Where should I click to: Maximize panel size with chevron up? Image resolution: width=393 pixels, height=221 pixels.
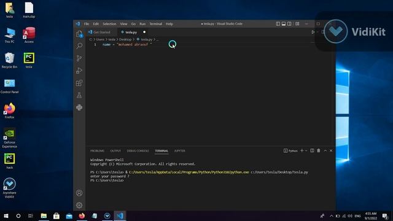(325, 150)
